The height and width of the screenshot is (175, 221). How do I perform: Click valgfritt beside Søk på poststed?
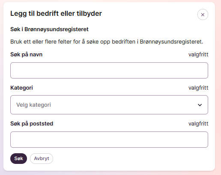coord(198,124)
